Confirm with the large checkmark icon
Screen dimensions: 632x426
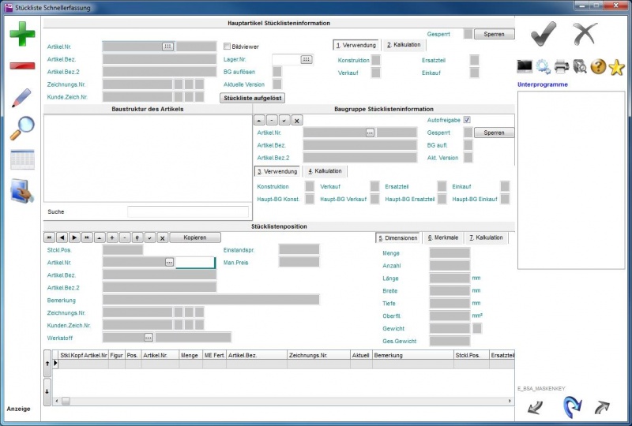544,33
